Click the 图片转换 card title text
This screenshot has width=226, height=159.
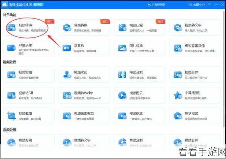[136, 46]
